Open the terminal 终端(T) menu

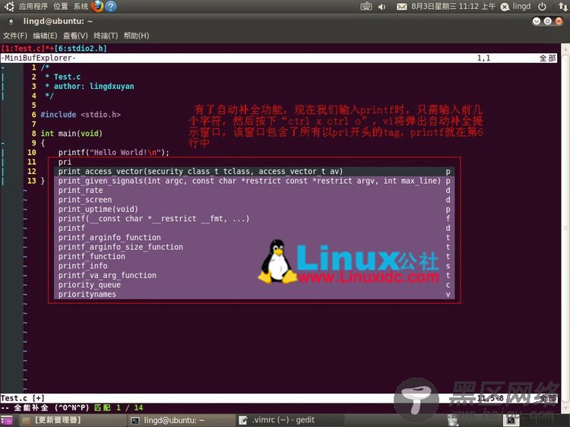[x=106, y=36]
